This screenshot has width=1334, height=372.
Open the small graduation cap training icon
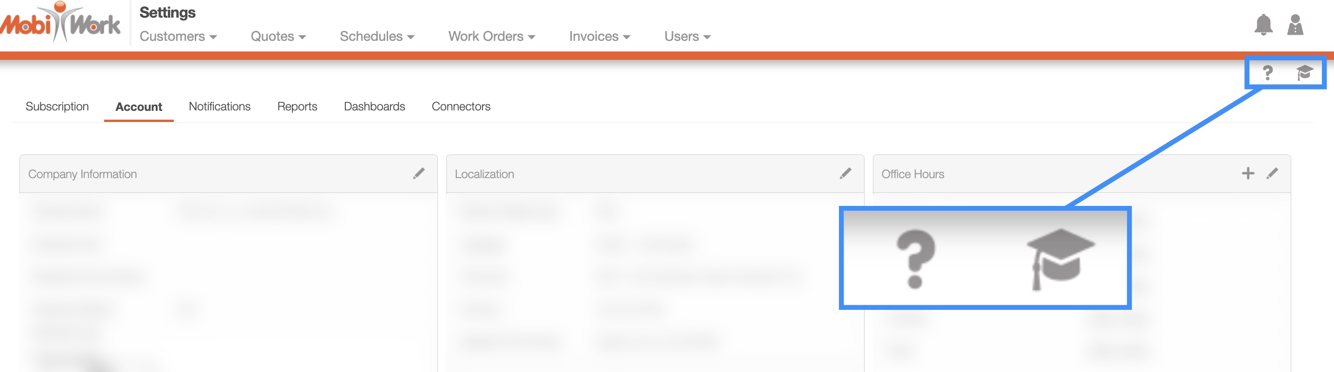tap(1304, 72)
